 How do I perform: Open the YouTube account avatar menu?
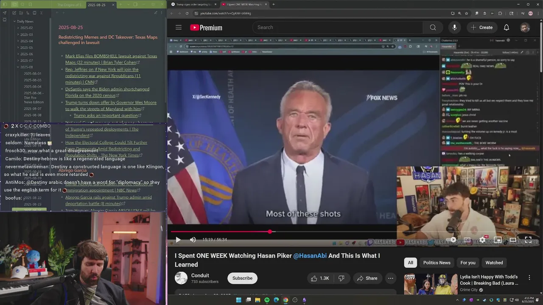pyautogui.click(x=525, y=28)
